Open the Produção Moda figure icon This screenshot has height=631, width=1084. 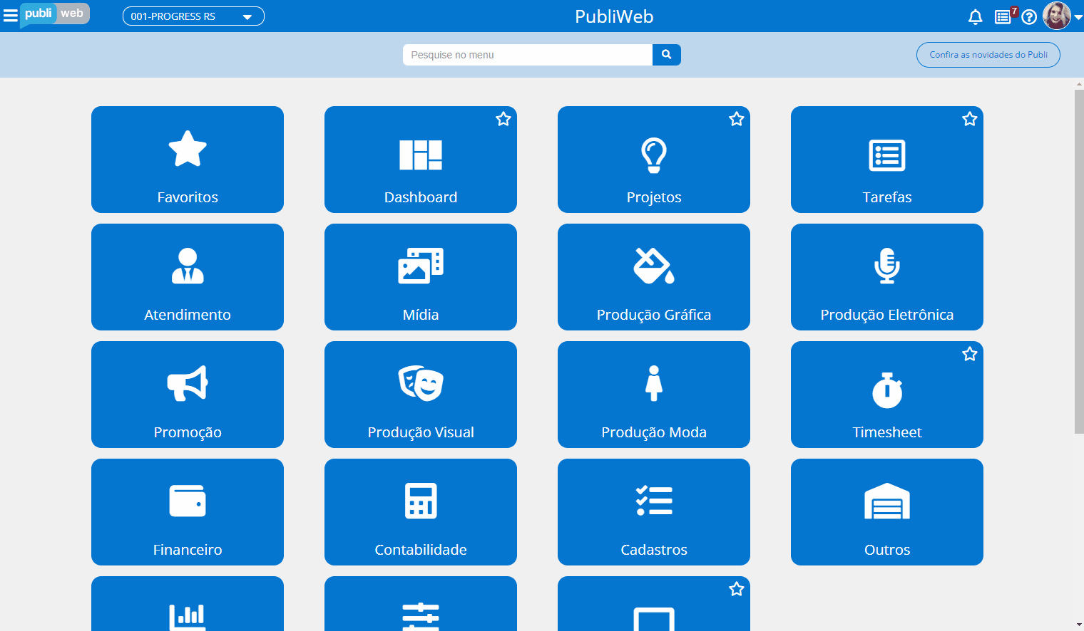pyautogui.click(x=654, y=383)
